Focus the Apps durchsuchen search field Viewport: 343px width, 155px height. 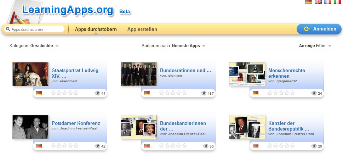pyautogui.click(x=35, y=29)
